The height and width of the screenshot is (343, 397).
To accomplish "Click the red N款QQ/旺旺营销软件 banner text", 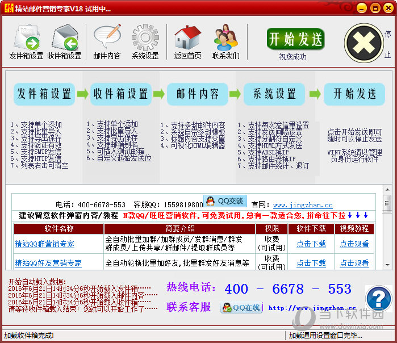I will tap(234, 215).
